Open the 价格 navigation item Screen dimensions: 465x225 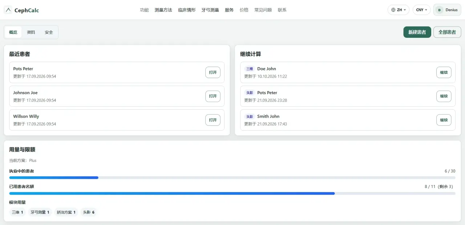[244, 10]
